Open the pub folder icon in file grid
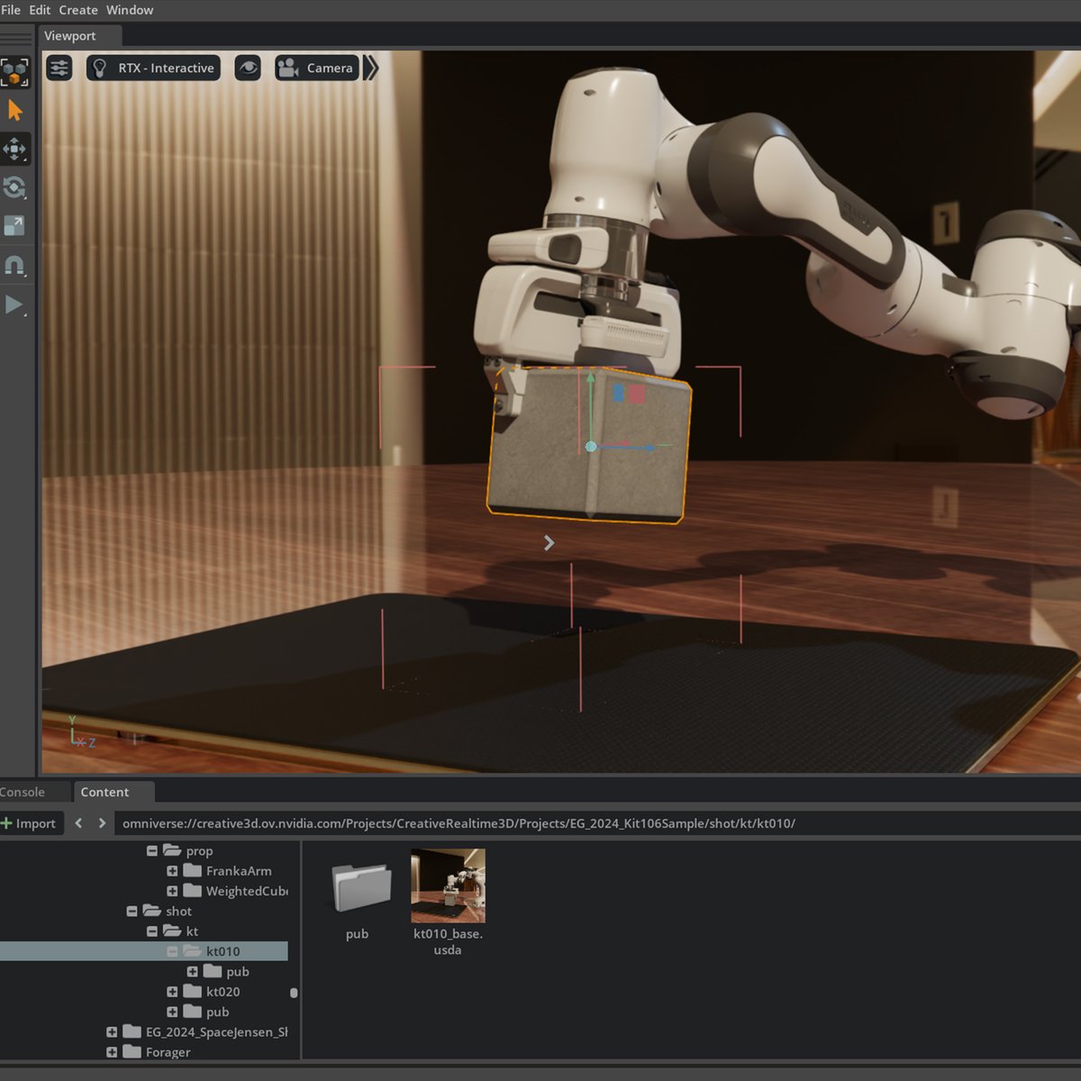1081x1081 pixels. tap(360, 888)
